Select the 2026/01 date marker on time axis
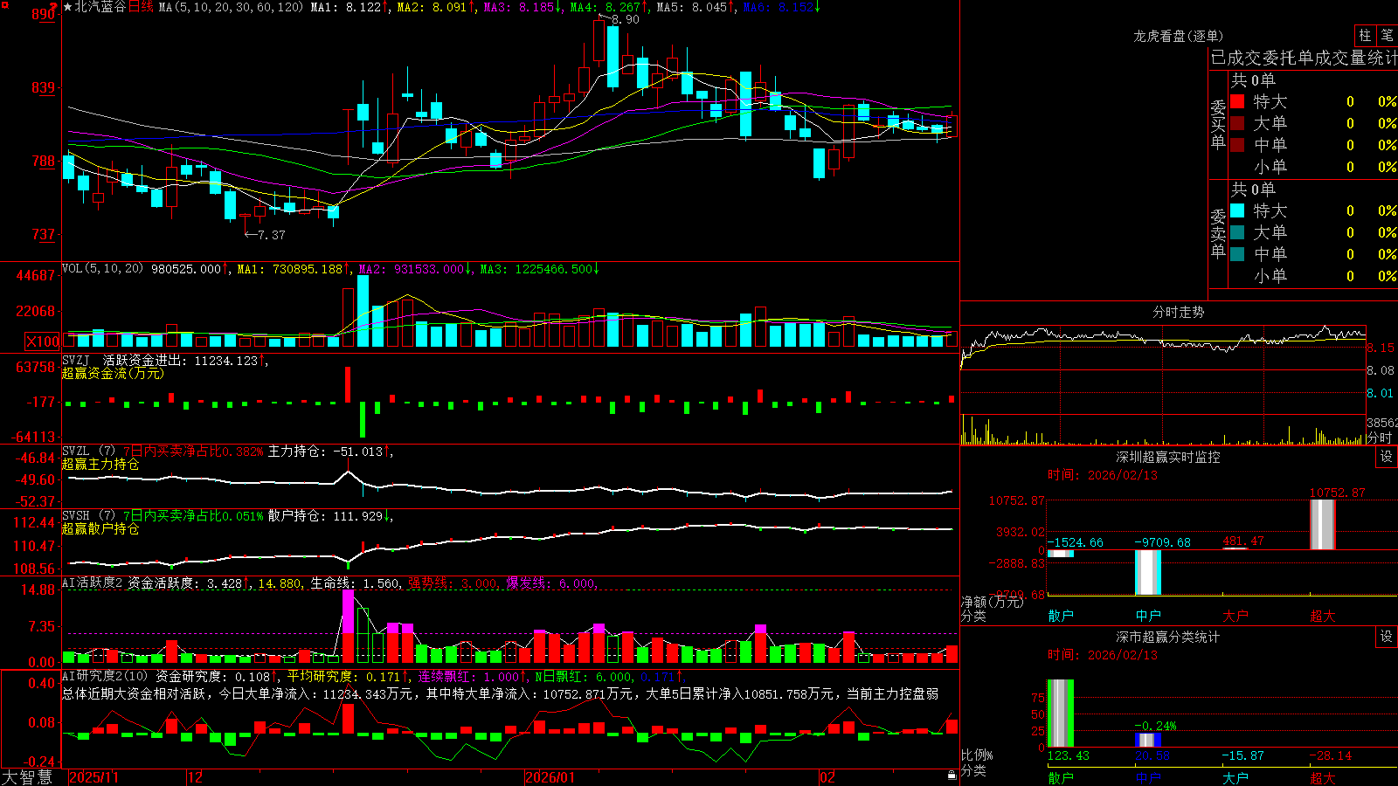This screenshot has width=1398, height=786. point(550,777)
